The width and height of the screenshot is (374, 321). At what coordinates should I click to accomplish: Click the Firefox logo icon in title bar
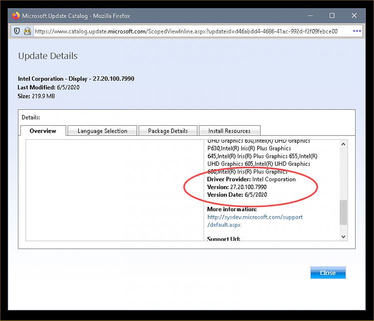pyautogui.click(x=16, y=16)
